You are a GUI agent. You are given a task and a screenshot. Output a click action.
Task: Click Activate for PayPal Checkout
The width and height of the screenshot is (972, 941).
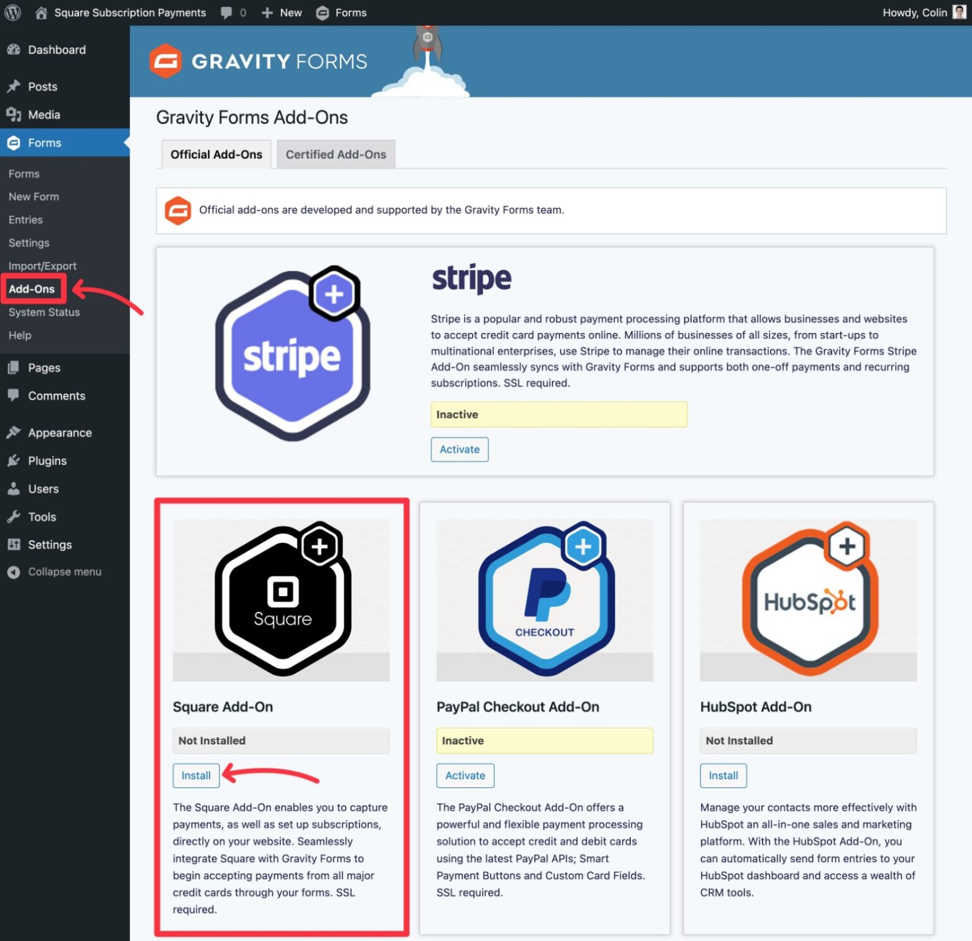pyautogui.click(x=465, y=775)
